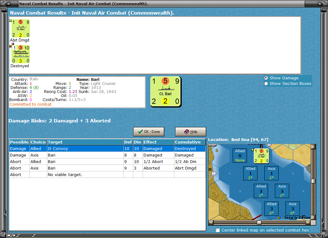Click the 'Damage Risks: 2 Damaged + 3 Aborted' text
Image resolution: width=328 pixels, height=238 pixels.
tap(59, 121)
